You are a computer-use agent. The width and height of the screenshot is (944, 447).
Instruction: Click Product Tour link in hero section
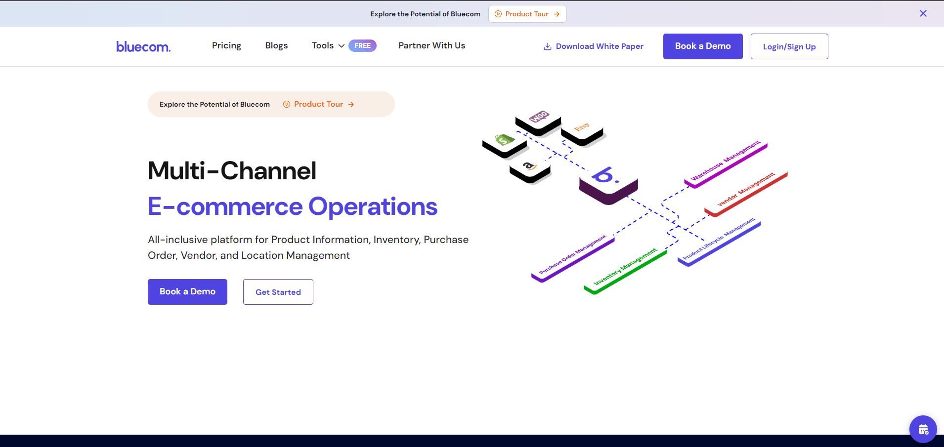pos(319,104)
